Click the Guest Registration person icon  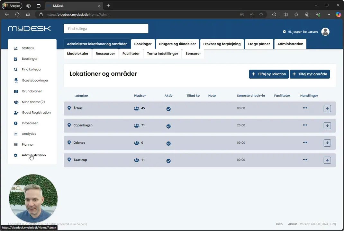click(x=16, y=113)
